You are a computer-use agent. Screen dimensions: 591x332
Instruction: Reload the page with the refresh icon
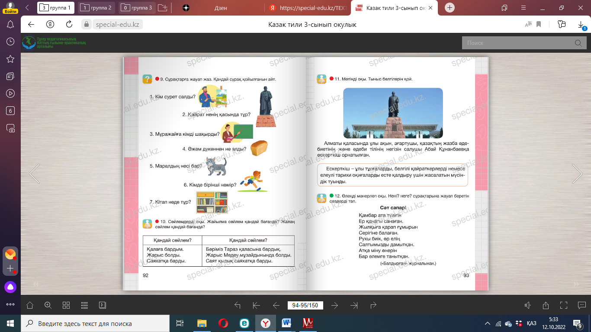point(69,24)
